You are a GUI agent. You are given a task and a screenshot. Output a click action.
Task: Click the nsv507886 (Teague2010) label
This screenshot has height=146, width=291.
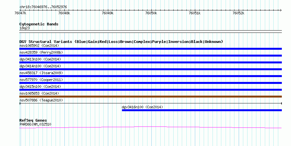tap(41, 100)
